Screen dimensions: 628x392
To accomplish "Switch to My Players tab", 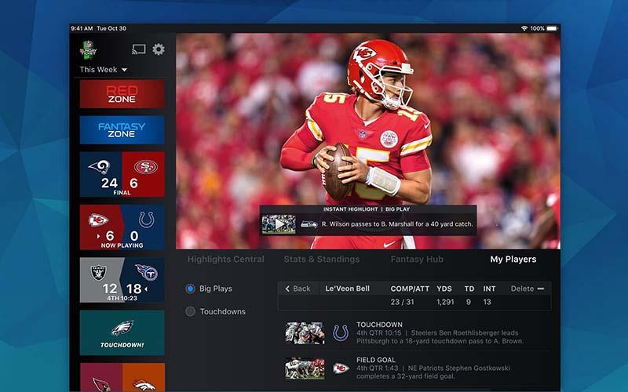I will click(513, 260).
